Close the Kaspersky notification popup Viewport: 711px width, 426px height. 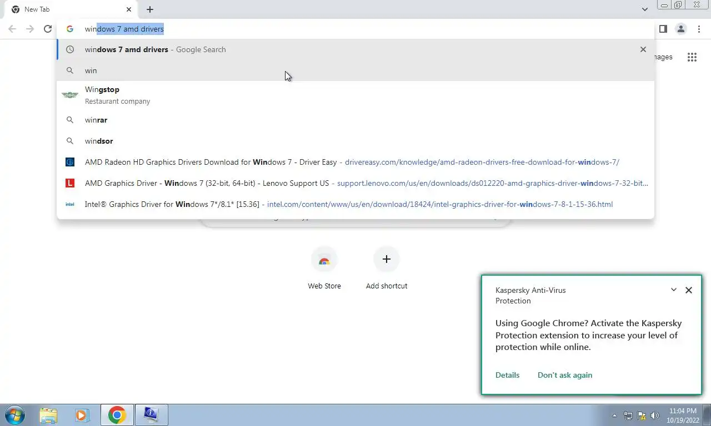click(x=689, y=290)
